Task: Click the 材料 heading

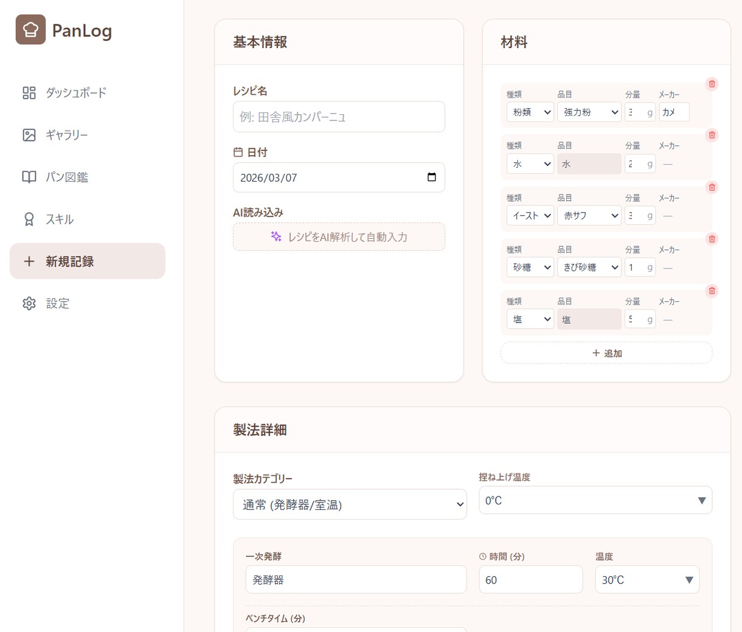Action: click(x=514, y=42)
